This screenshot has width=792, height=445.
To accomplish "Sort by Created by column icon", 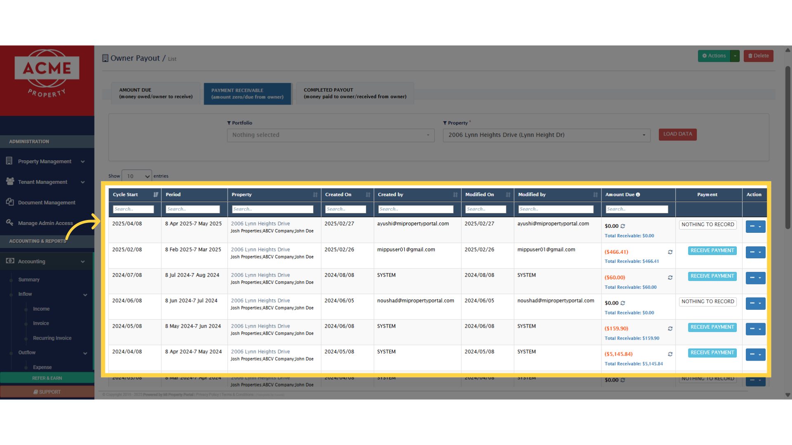I will [x=455, y=194].
